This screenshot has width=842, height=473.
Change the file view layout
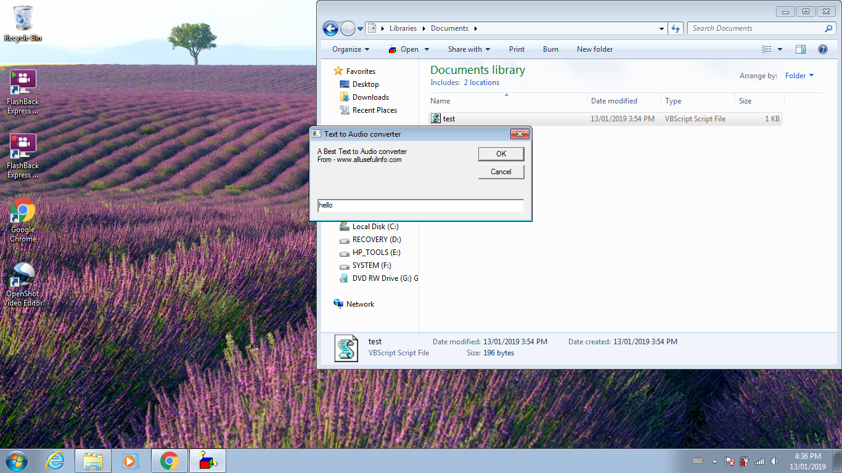click(771, 49)
